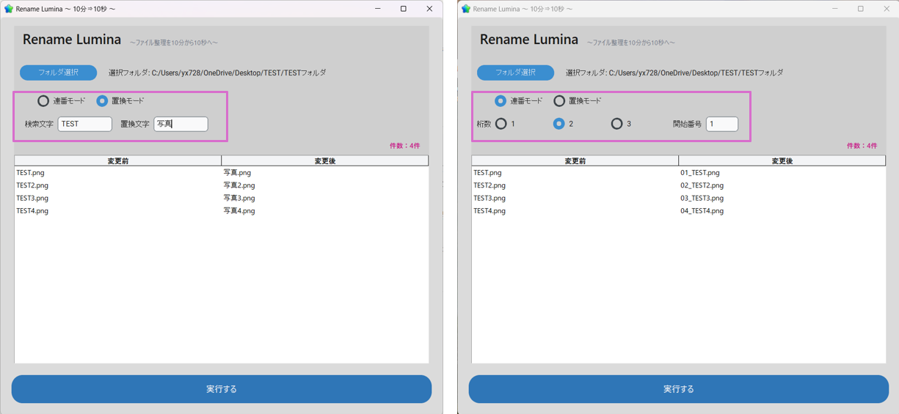The height and width of the screenshot is (414, 899).
Task: Select 置換モード radio in the left window
Action: point(102,101)
